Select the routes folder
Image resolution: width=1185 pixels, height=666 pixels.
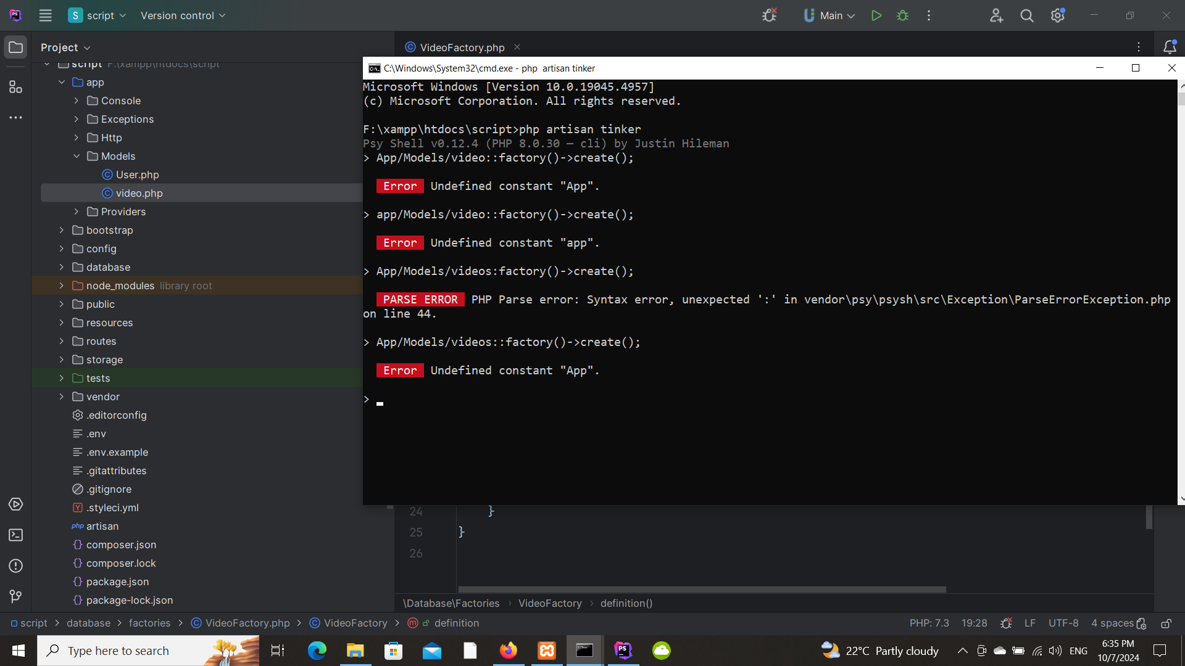click(x=101, y=341)
